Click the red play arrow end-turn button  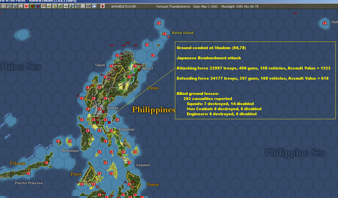click(103, 6)
